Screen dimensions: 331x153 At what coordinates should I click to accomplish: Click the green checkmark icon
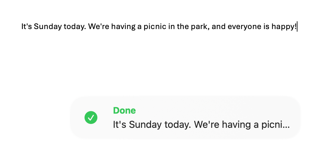pyautogui.click(x=91, y=117)
